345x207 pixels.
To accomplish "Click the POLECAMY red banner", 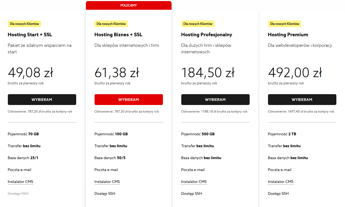I will 129,5.
